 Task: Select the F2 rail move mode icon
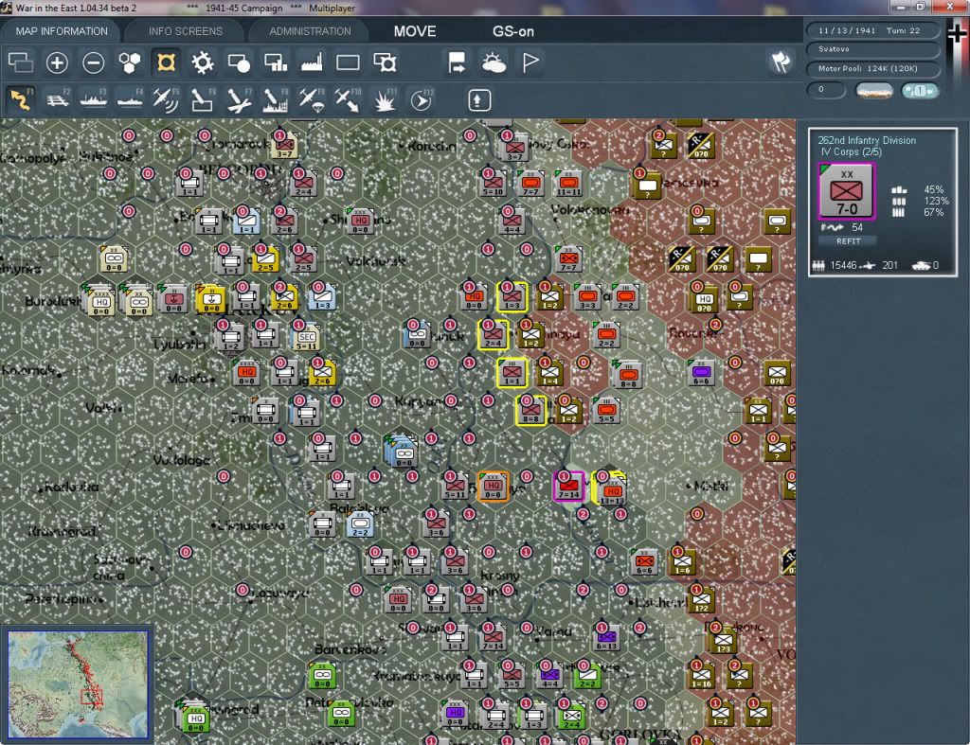[58, 99]
